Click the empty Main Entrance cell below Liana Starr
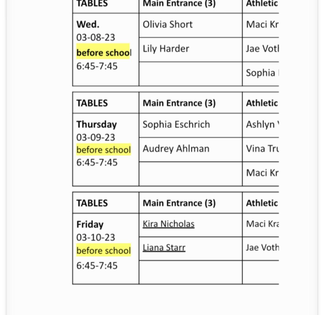The image size is (324, 315). [x=190, y=272]
